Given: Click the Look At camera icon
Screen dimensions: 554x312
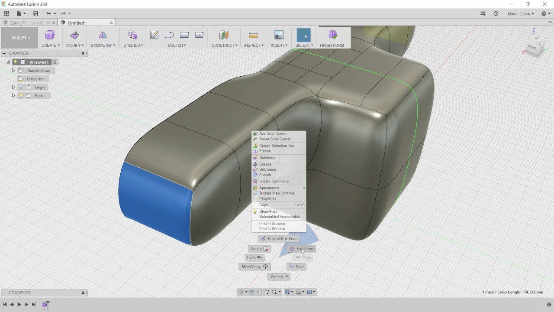Looking at the screenshot, I should pyautogui.click(x=252, y=292).
